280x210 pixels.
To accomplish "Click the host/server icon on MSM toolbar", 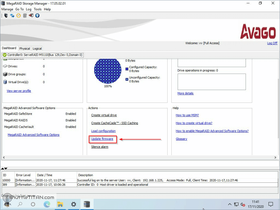I will tap(6, 16).
